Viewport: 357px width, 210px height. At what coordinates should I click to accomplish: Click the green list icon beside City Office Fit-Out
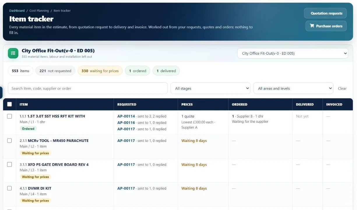(13, 53)
